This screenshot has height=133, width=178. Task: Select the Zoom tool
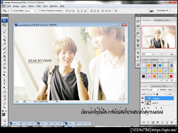[4, 107]
